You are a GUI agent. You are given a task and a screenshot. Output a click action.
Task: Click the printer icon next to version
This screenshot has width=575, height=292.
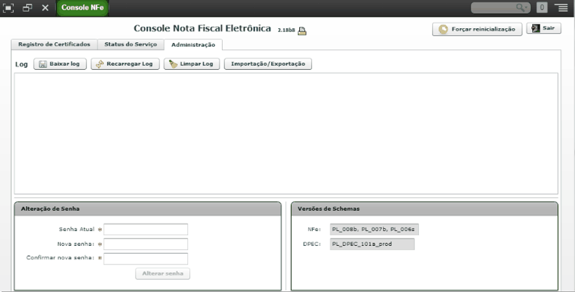[x=302, y=31]
